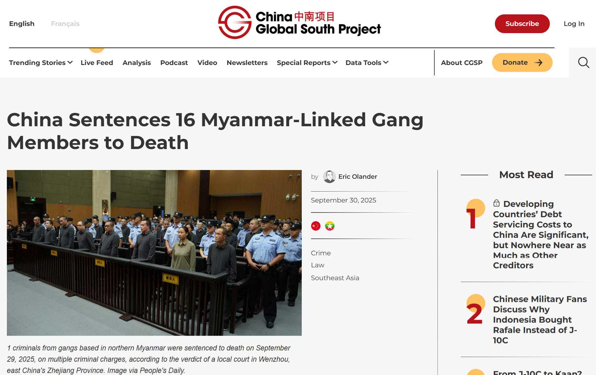Click the number 2 Most Read badge

475,309
